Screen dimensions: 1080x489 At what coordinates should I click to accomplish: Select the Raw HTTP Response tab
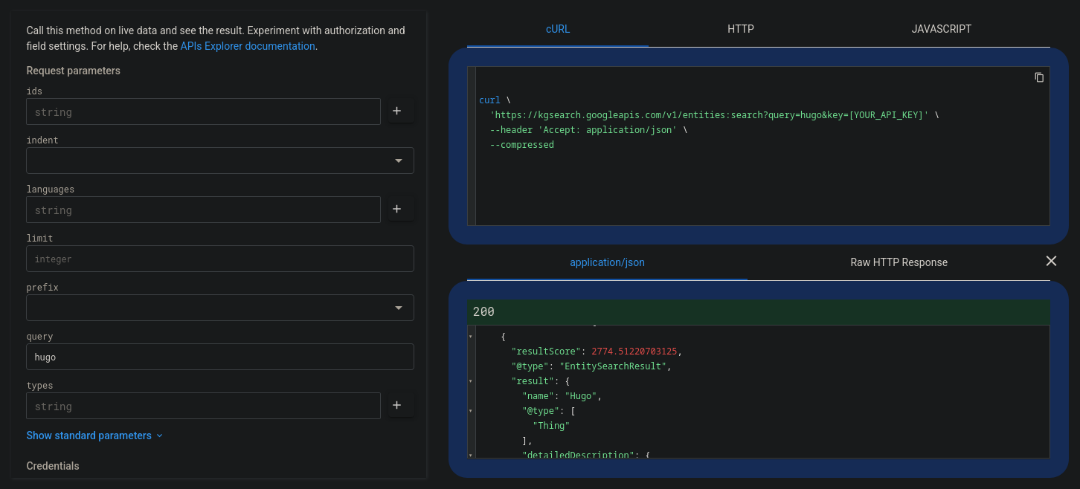tap(899, 262)
